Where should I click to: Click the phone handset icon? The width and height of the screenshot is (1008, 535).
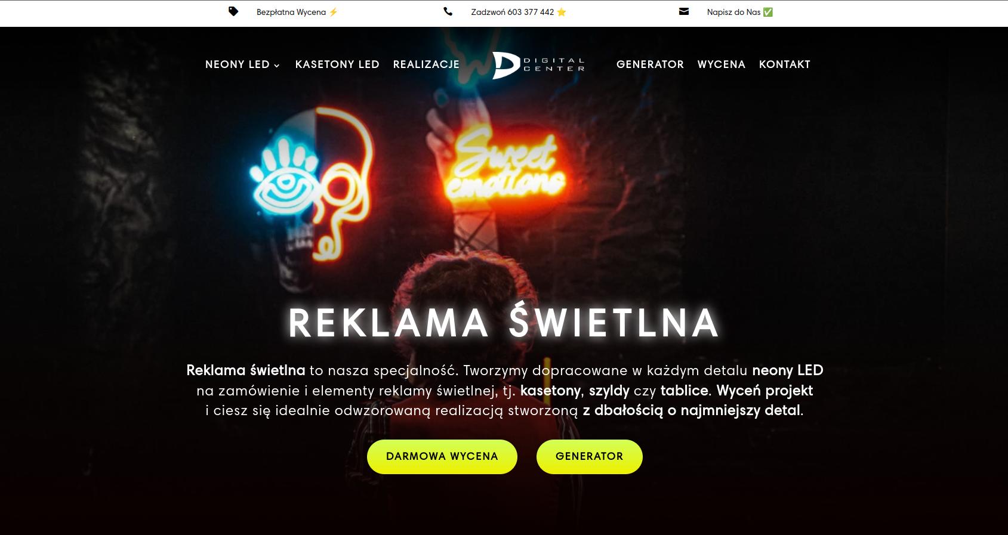tap(448, 11)
